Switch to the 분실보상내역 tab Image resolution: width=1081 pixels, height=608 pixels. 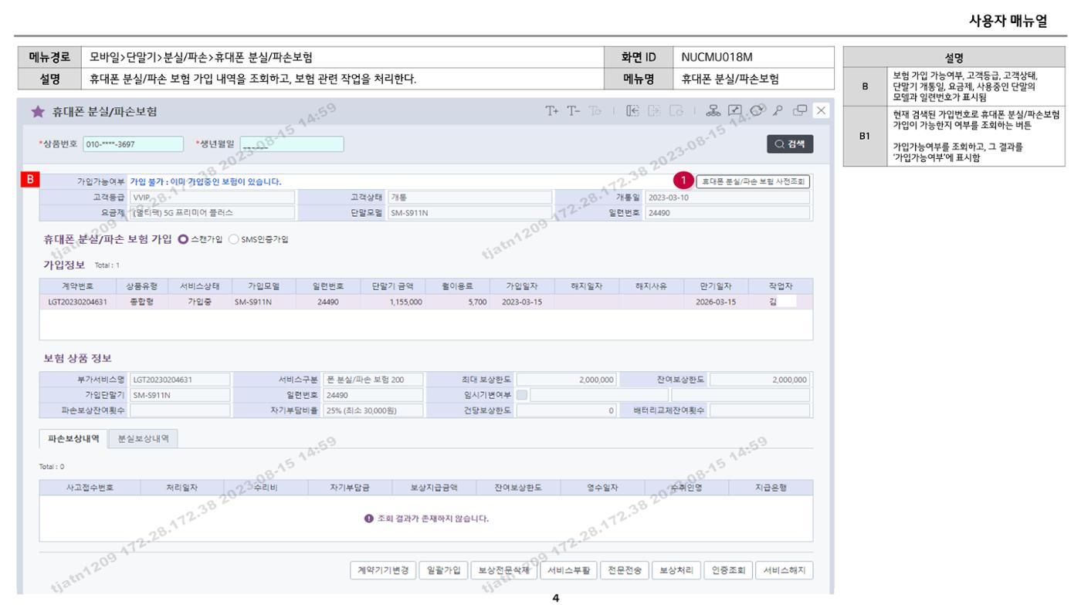click(x=143, y=438)
